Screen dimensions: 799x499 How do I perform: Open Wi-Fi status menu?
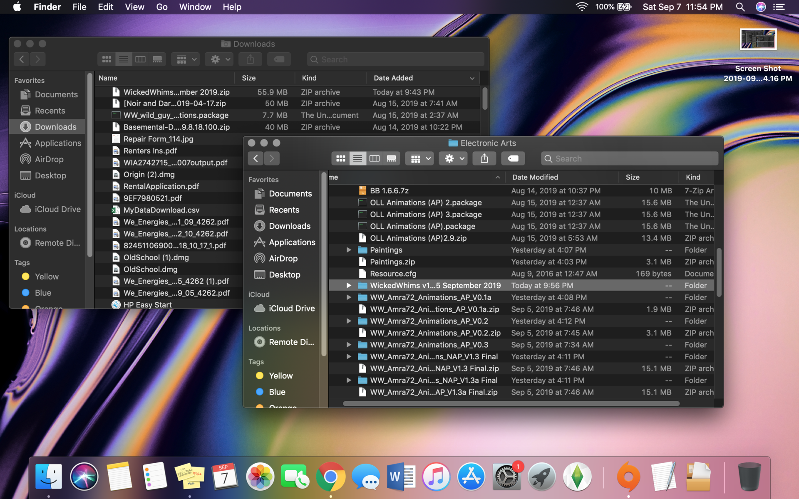pyautogui.click(x=581, y=7)
